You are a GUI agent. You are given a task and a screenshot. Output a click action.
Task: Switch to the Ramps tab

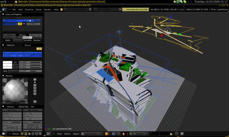tap(27, 45)
